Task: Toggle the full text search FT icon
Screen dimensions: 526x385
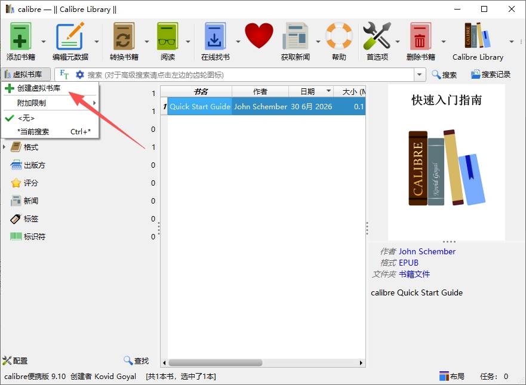Action: 64,75
